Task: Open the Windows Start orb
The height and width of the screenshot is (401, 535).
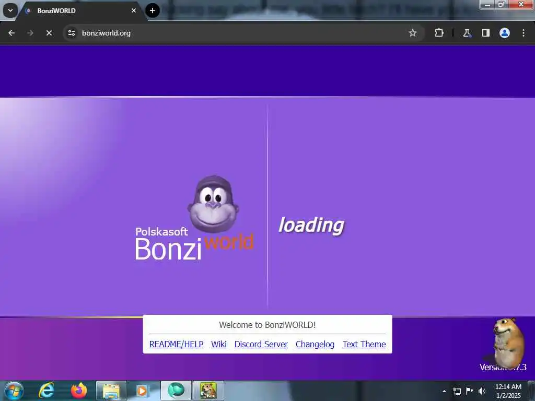Action: coord(14,391)
